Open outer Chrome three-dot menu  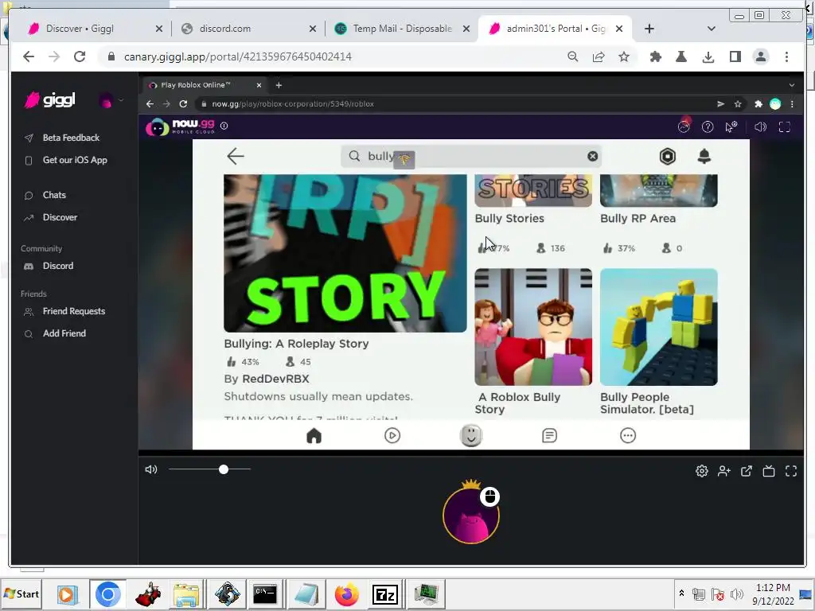(786, 56)
